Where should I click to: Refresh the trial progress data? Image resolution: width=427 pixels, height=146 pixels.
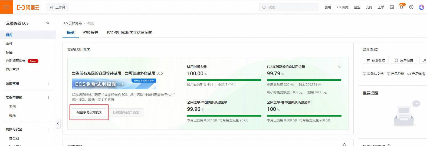click(x=340, y=66)
